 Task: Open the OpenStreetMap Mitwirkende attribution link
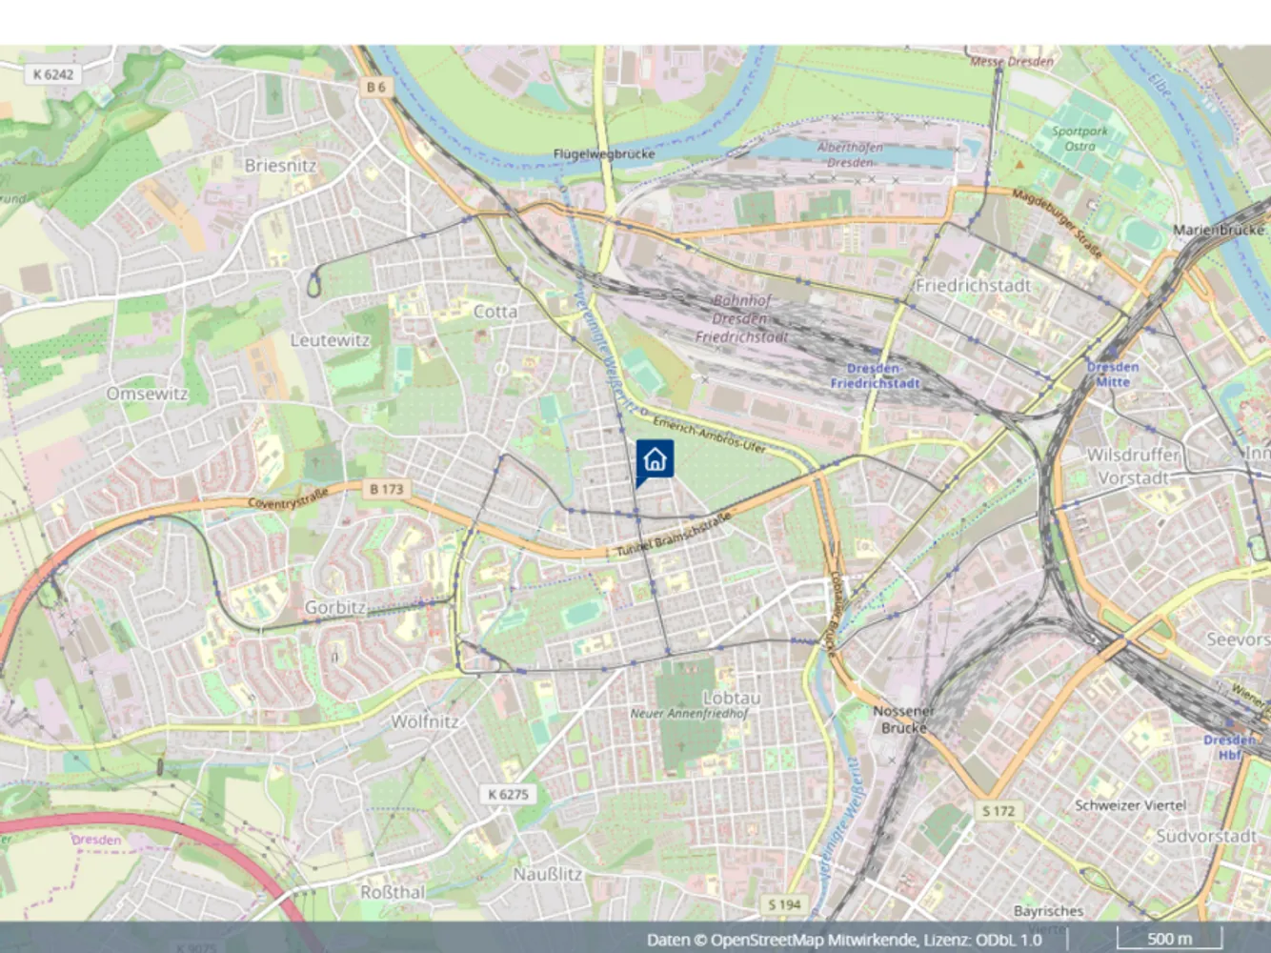pyautogui.click(x=815, y=940)
